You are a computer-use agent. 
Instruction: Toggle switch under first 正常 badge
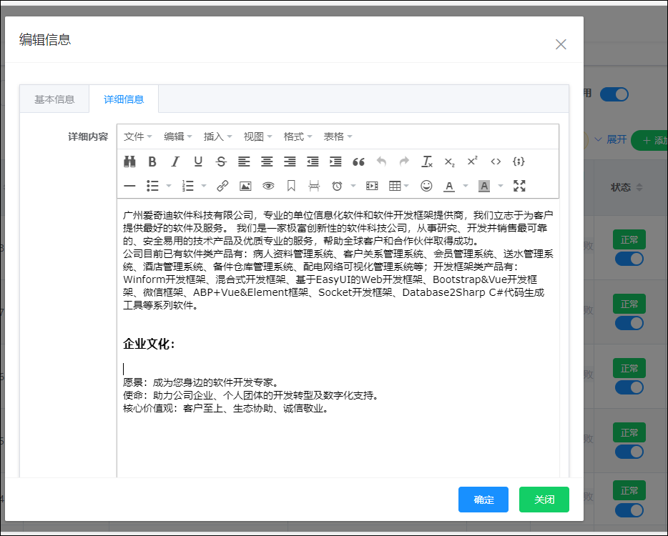[629, 259]
